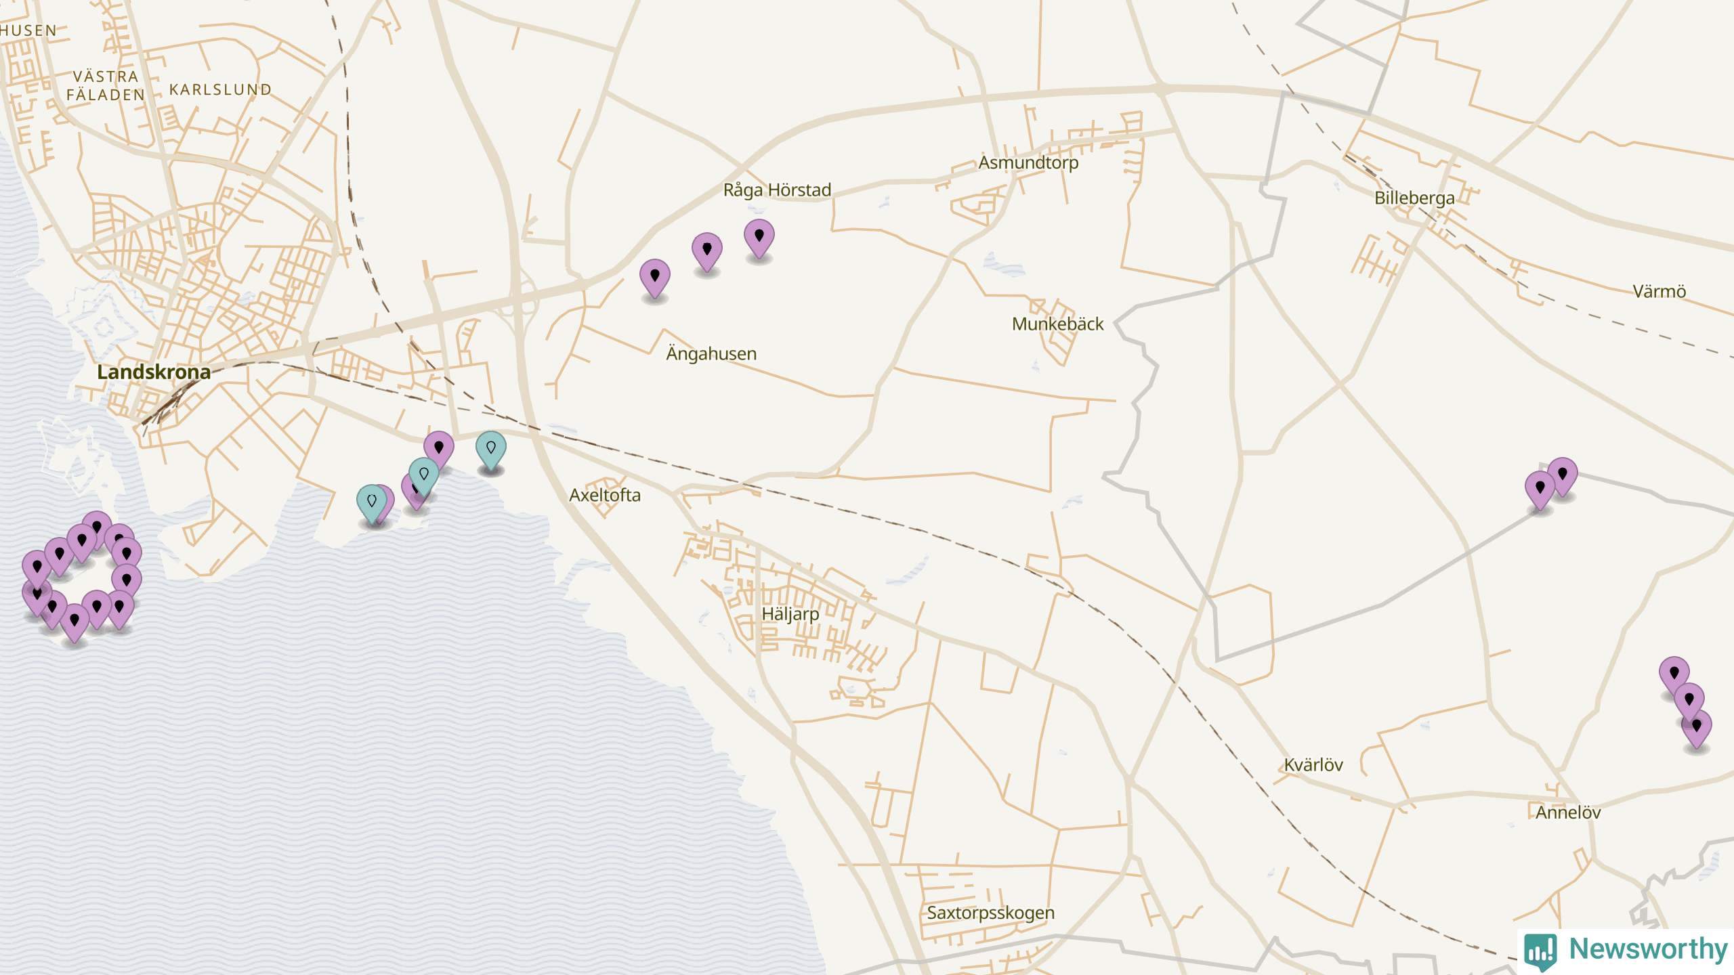
Task: Click the Värmö label
Action: [x=1659, y=292]
